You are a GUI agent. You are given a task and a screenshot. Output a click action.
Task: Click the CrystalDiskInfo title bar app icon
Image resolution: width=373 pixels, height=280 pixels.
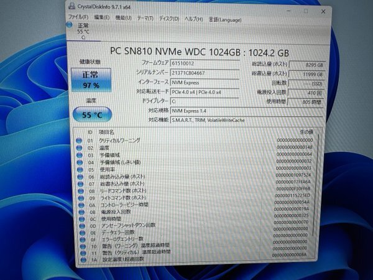pos(72,6)
